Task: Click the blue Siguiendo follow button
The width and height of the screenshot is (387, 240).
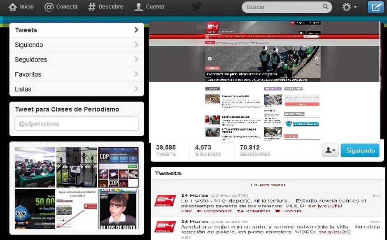Action: (360, 150)
